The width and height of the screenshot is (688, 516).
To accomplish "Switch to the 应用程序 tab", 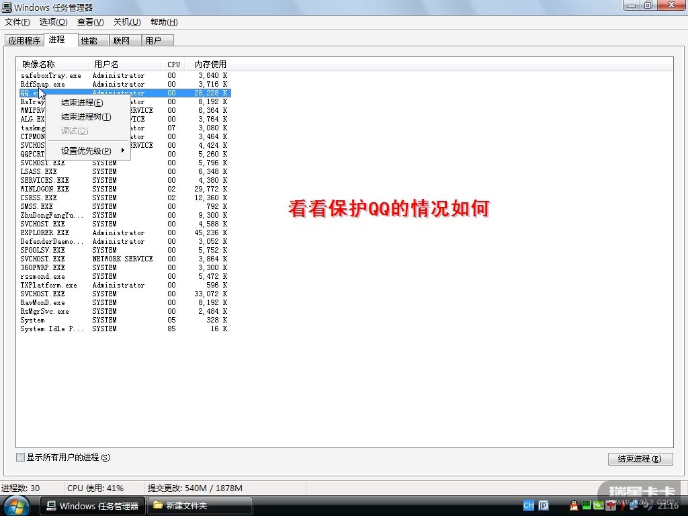I will pyautogui.click(x=25, y=40).
